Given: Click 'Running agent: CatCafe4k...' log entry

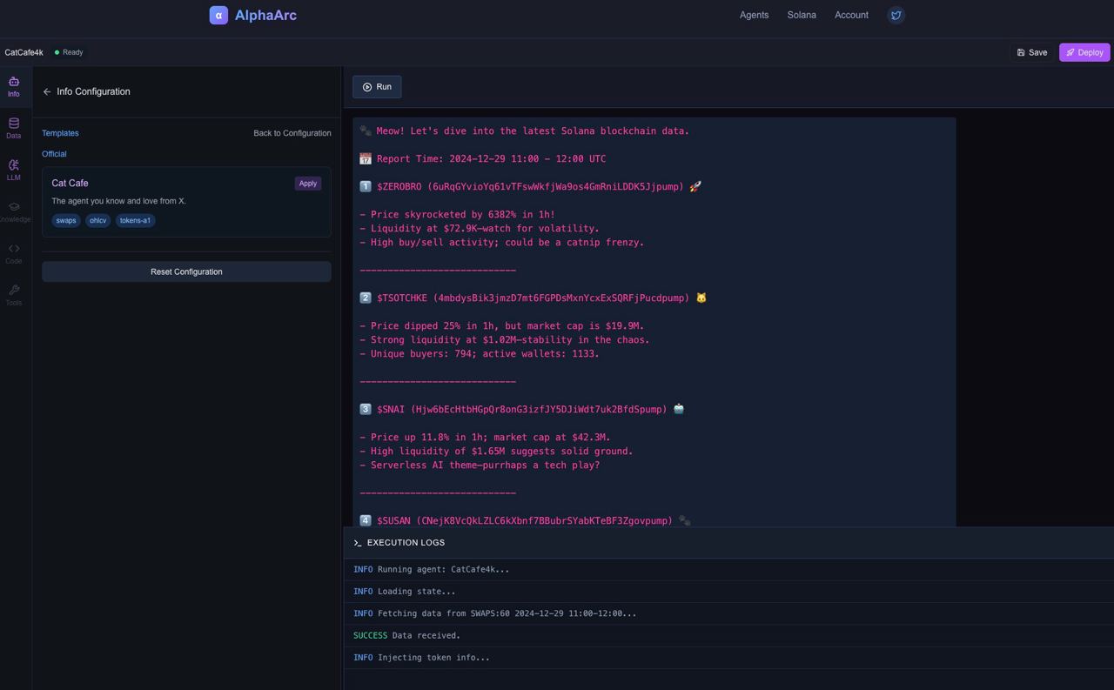Looking at the screenshot, I should pos(431,570).
